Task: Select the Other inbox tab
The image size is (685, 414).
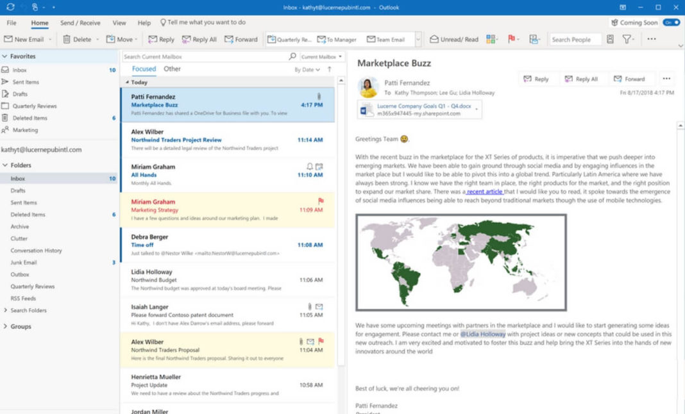Action: tap(172, 69)
